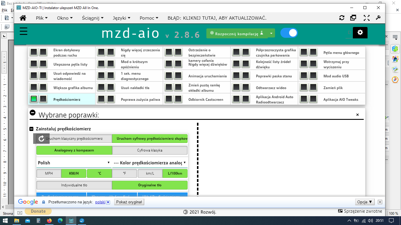Open the arrow dropdown next to Rozpocznij kompilację
Image resolution: width=401 pixels, height=225 pixels.
[x=271, y=33]
